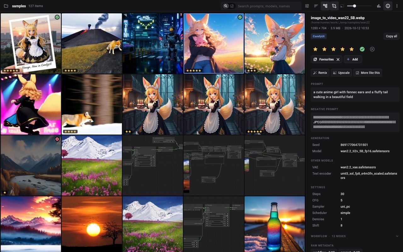Image resolution: width=403 pixels, height=252 pixels.
Task: Open the volcano with fox thumbnail
Action: (92, 43)
